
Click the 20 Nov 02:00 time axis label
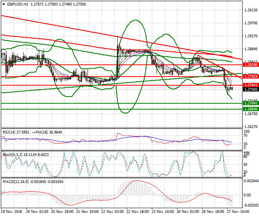[37, 212]
